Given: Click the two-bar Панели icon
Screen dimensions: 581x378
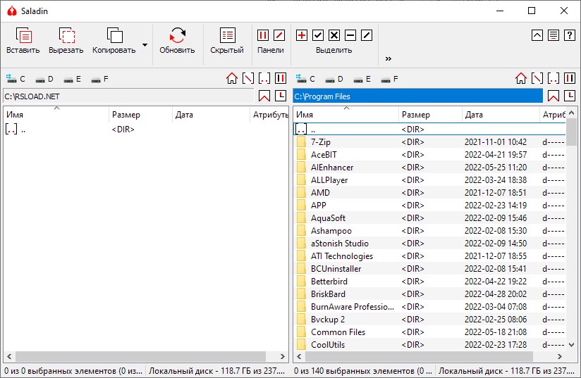Looking at the screenshot, I should point(263,35).
